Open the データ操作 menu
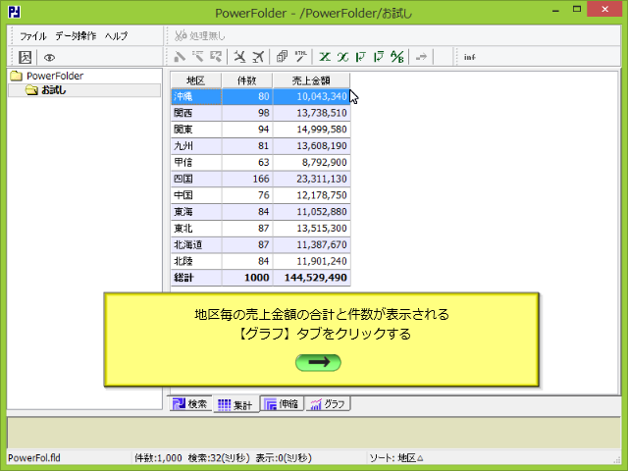This screenshot has height=471, width=628. click(76, 36)
